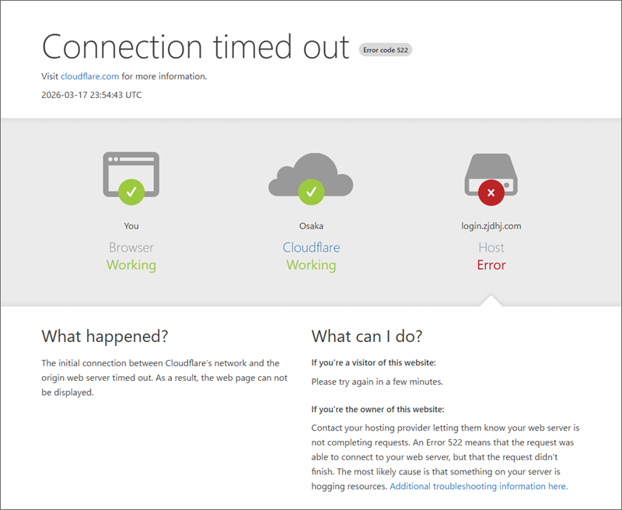The height and width of the screenshot is (510, 622).
Task: Click the green Working status under Cloudflare
Action: point(311,265)
